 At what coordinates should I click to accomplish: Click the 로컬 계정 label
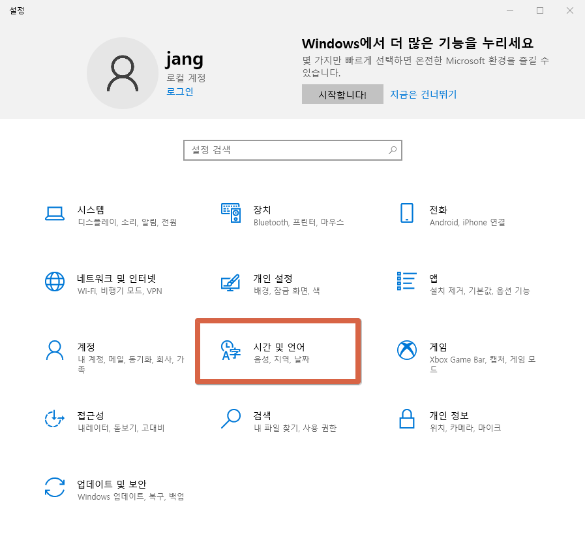[x=186, y=78]
